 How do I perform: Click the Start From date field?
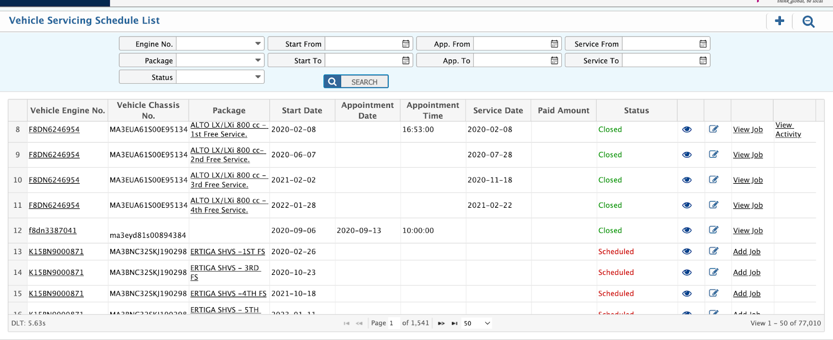(363, 44)
